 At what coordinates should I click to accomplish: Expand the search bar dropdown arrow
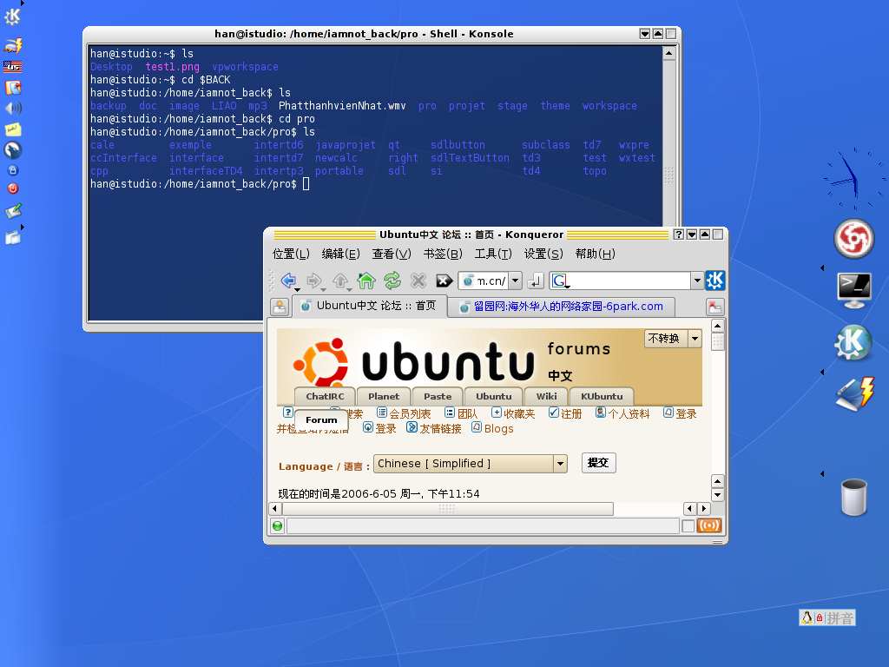click(x=697, y=281)
